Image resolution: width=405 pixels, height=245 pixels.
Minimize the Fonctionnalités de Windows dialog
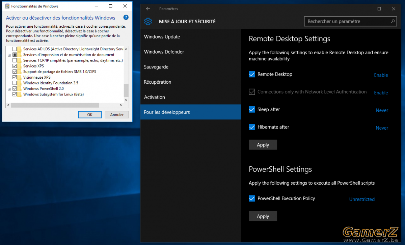pos(96,6)
